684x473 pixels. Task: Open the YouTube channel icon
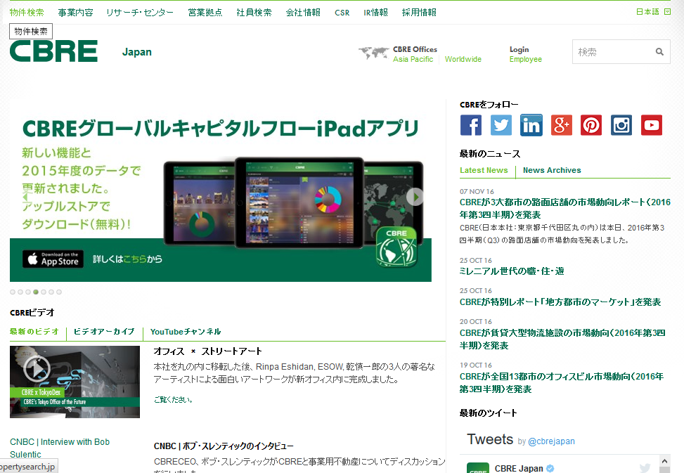(x=652, y=125)
